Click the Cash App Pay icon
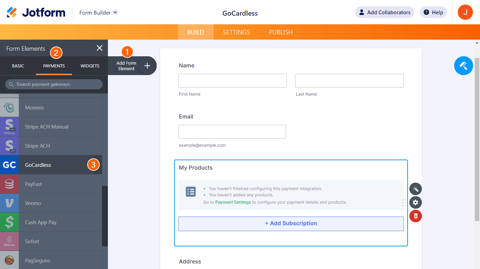Viewport: 480px width, 269px height. point(9,222)
